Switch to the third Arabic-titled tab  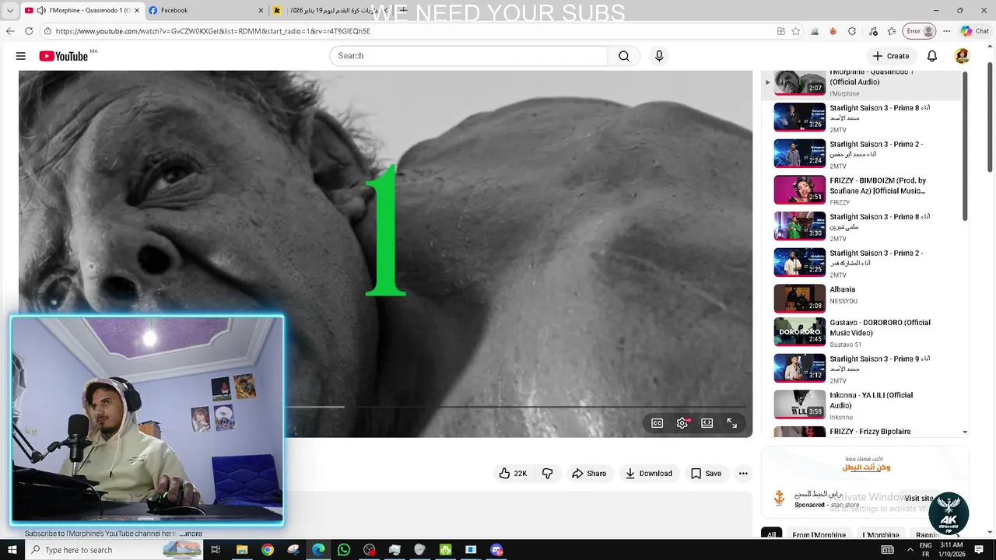pos(331,10)
